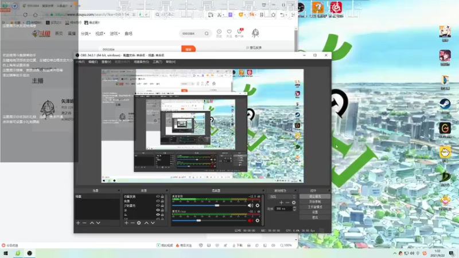Open OBS 编辑(E) menu
The height and width of the screenshot is (258, 459).
pos(93,62)
